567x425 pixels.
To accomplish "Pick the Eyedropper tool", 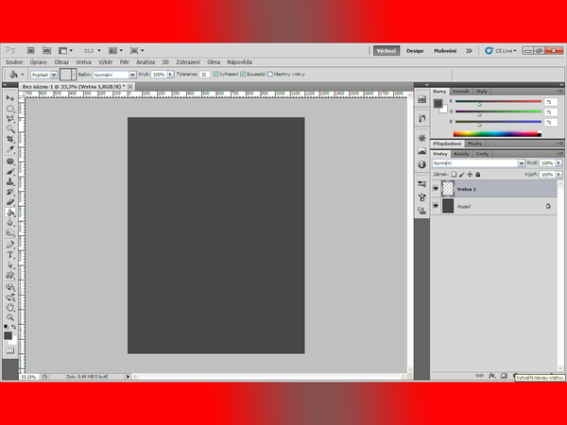I will pos(9,149).
